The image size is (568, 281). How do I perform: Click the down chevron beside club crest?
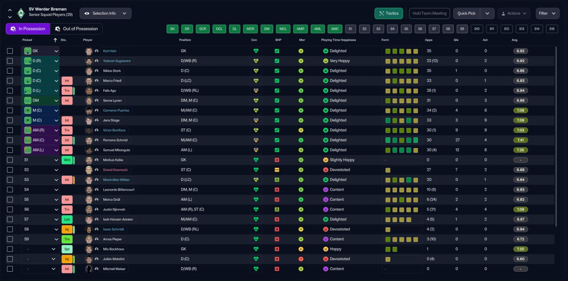coord(10,17)
